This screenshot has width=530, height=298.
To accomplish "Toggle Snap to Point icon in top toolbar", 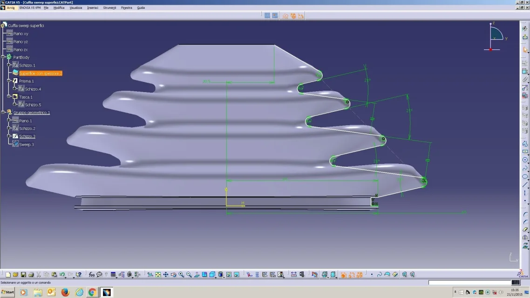I will pyautogui.click(x=275, y=15).
